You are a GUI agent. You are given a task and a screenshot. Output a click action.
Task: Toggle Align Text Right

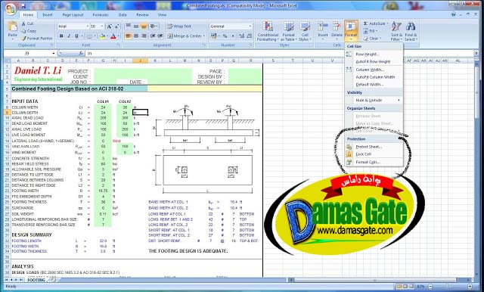pyautogui.click(x=144, y=36)
